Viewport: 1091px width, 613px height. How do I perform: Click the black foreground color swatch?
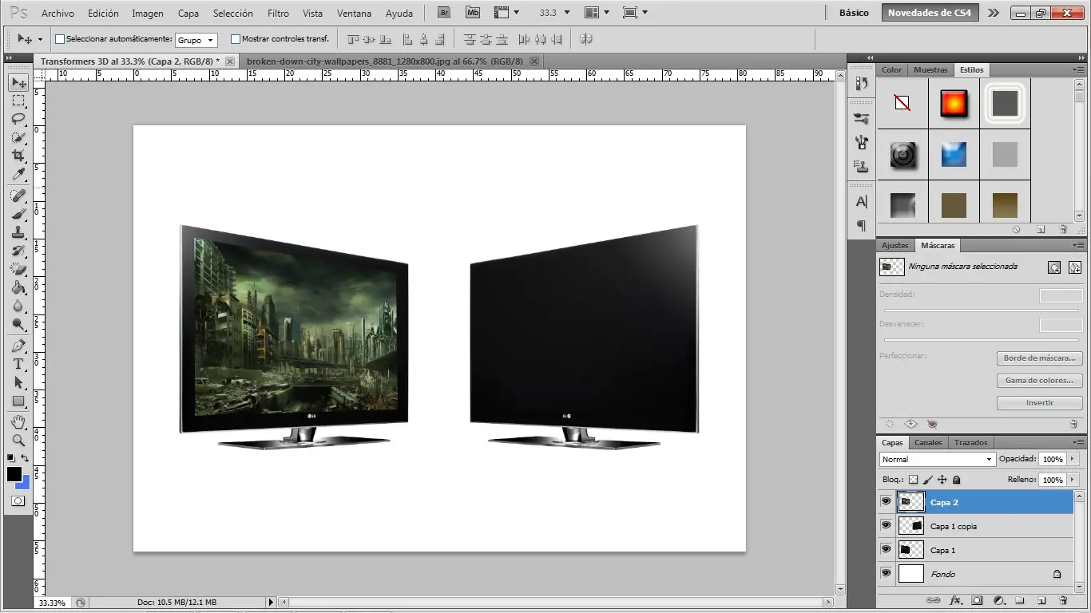[x=14, y=473]
